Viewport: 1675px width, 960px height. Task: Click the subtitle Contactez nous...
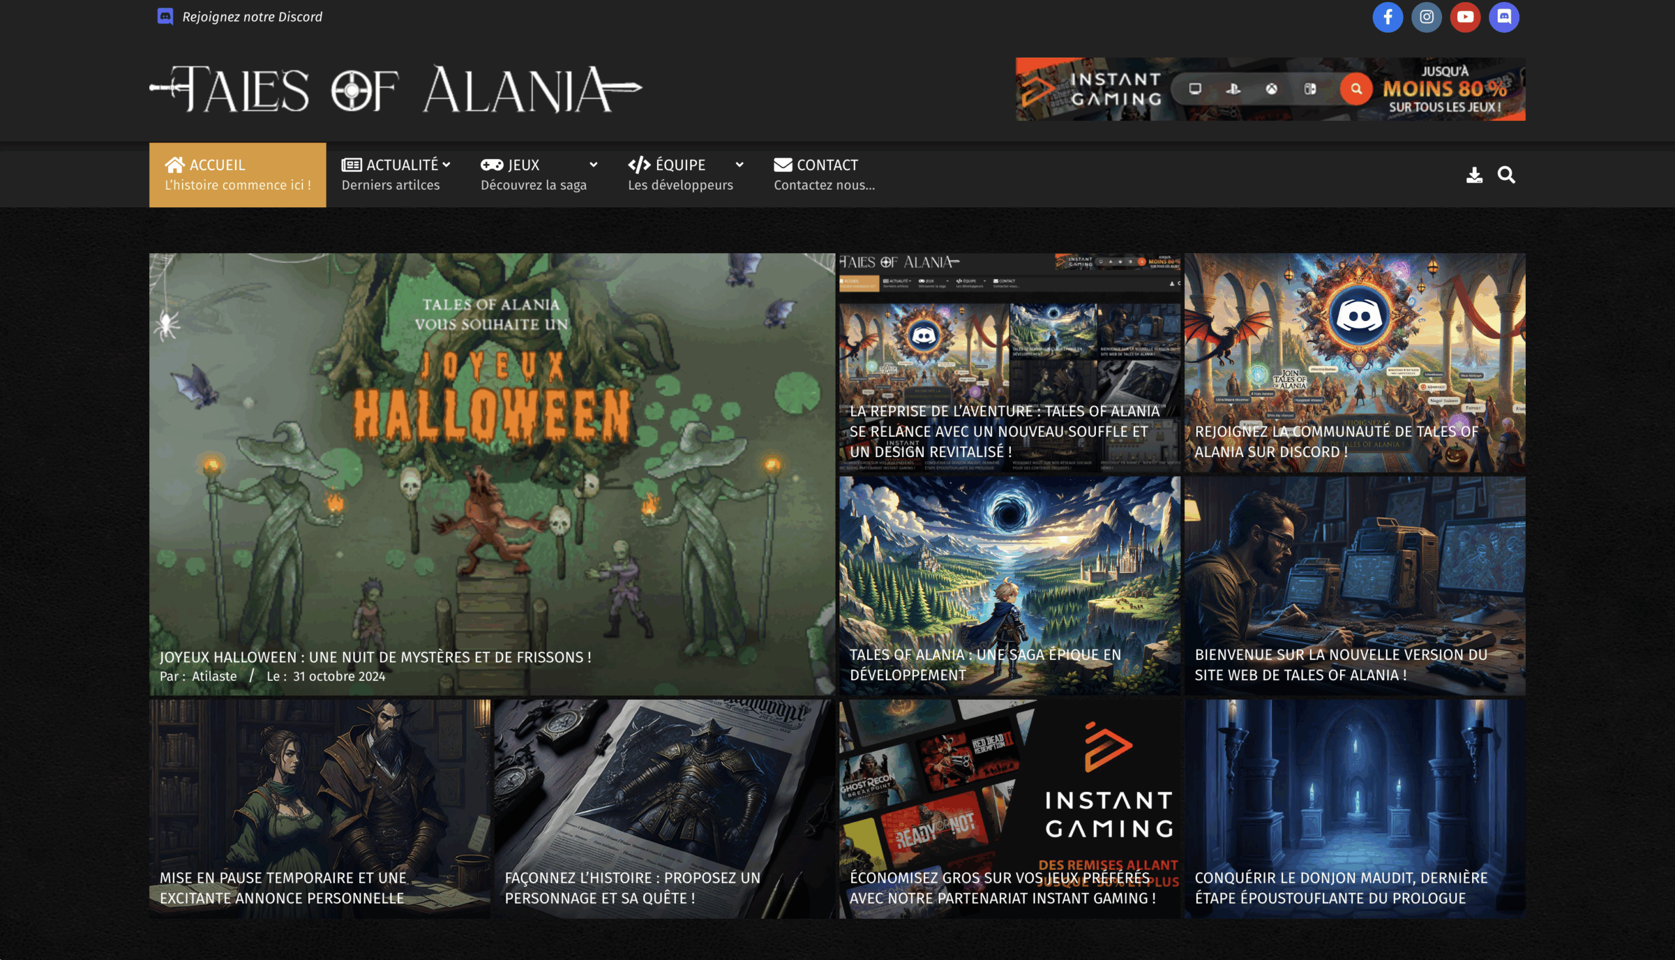point(824,185)
